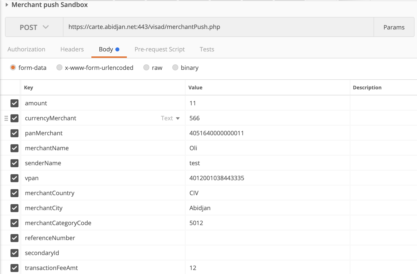
Task: Expand the Merchant push Sandbox request title
Action: point(7,5)
